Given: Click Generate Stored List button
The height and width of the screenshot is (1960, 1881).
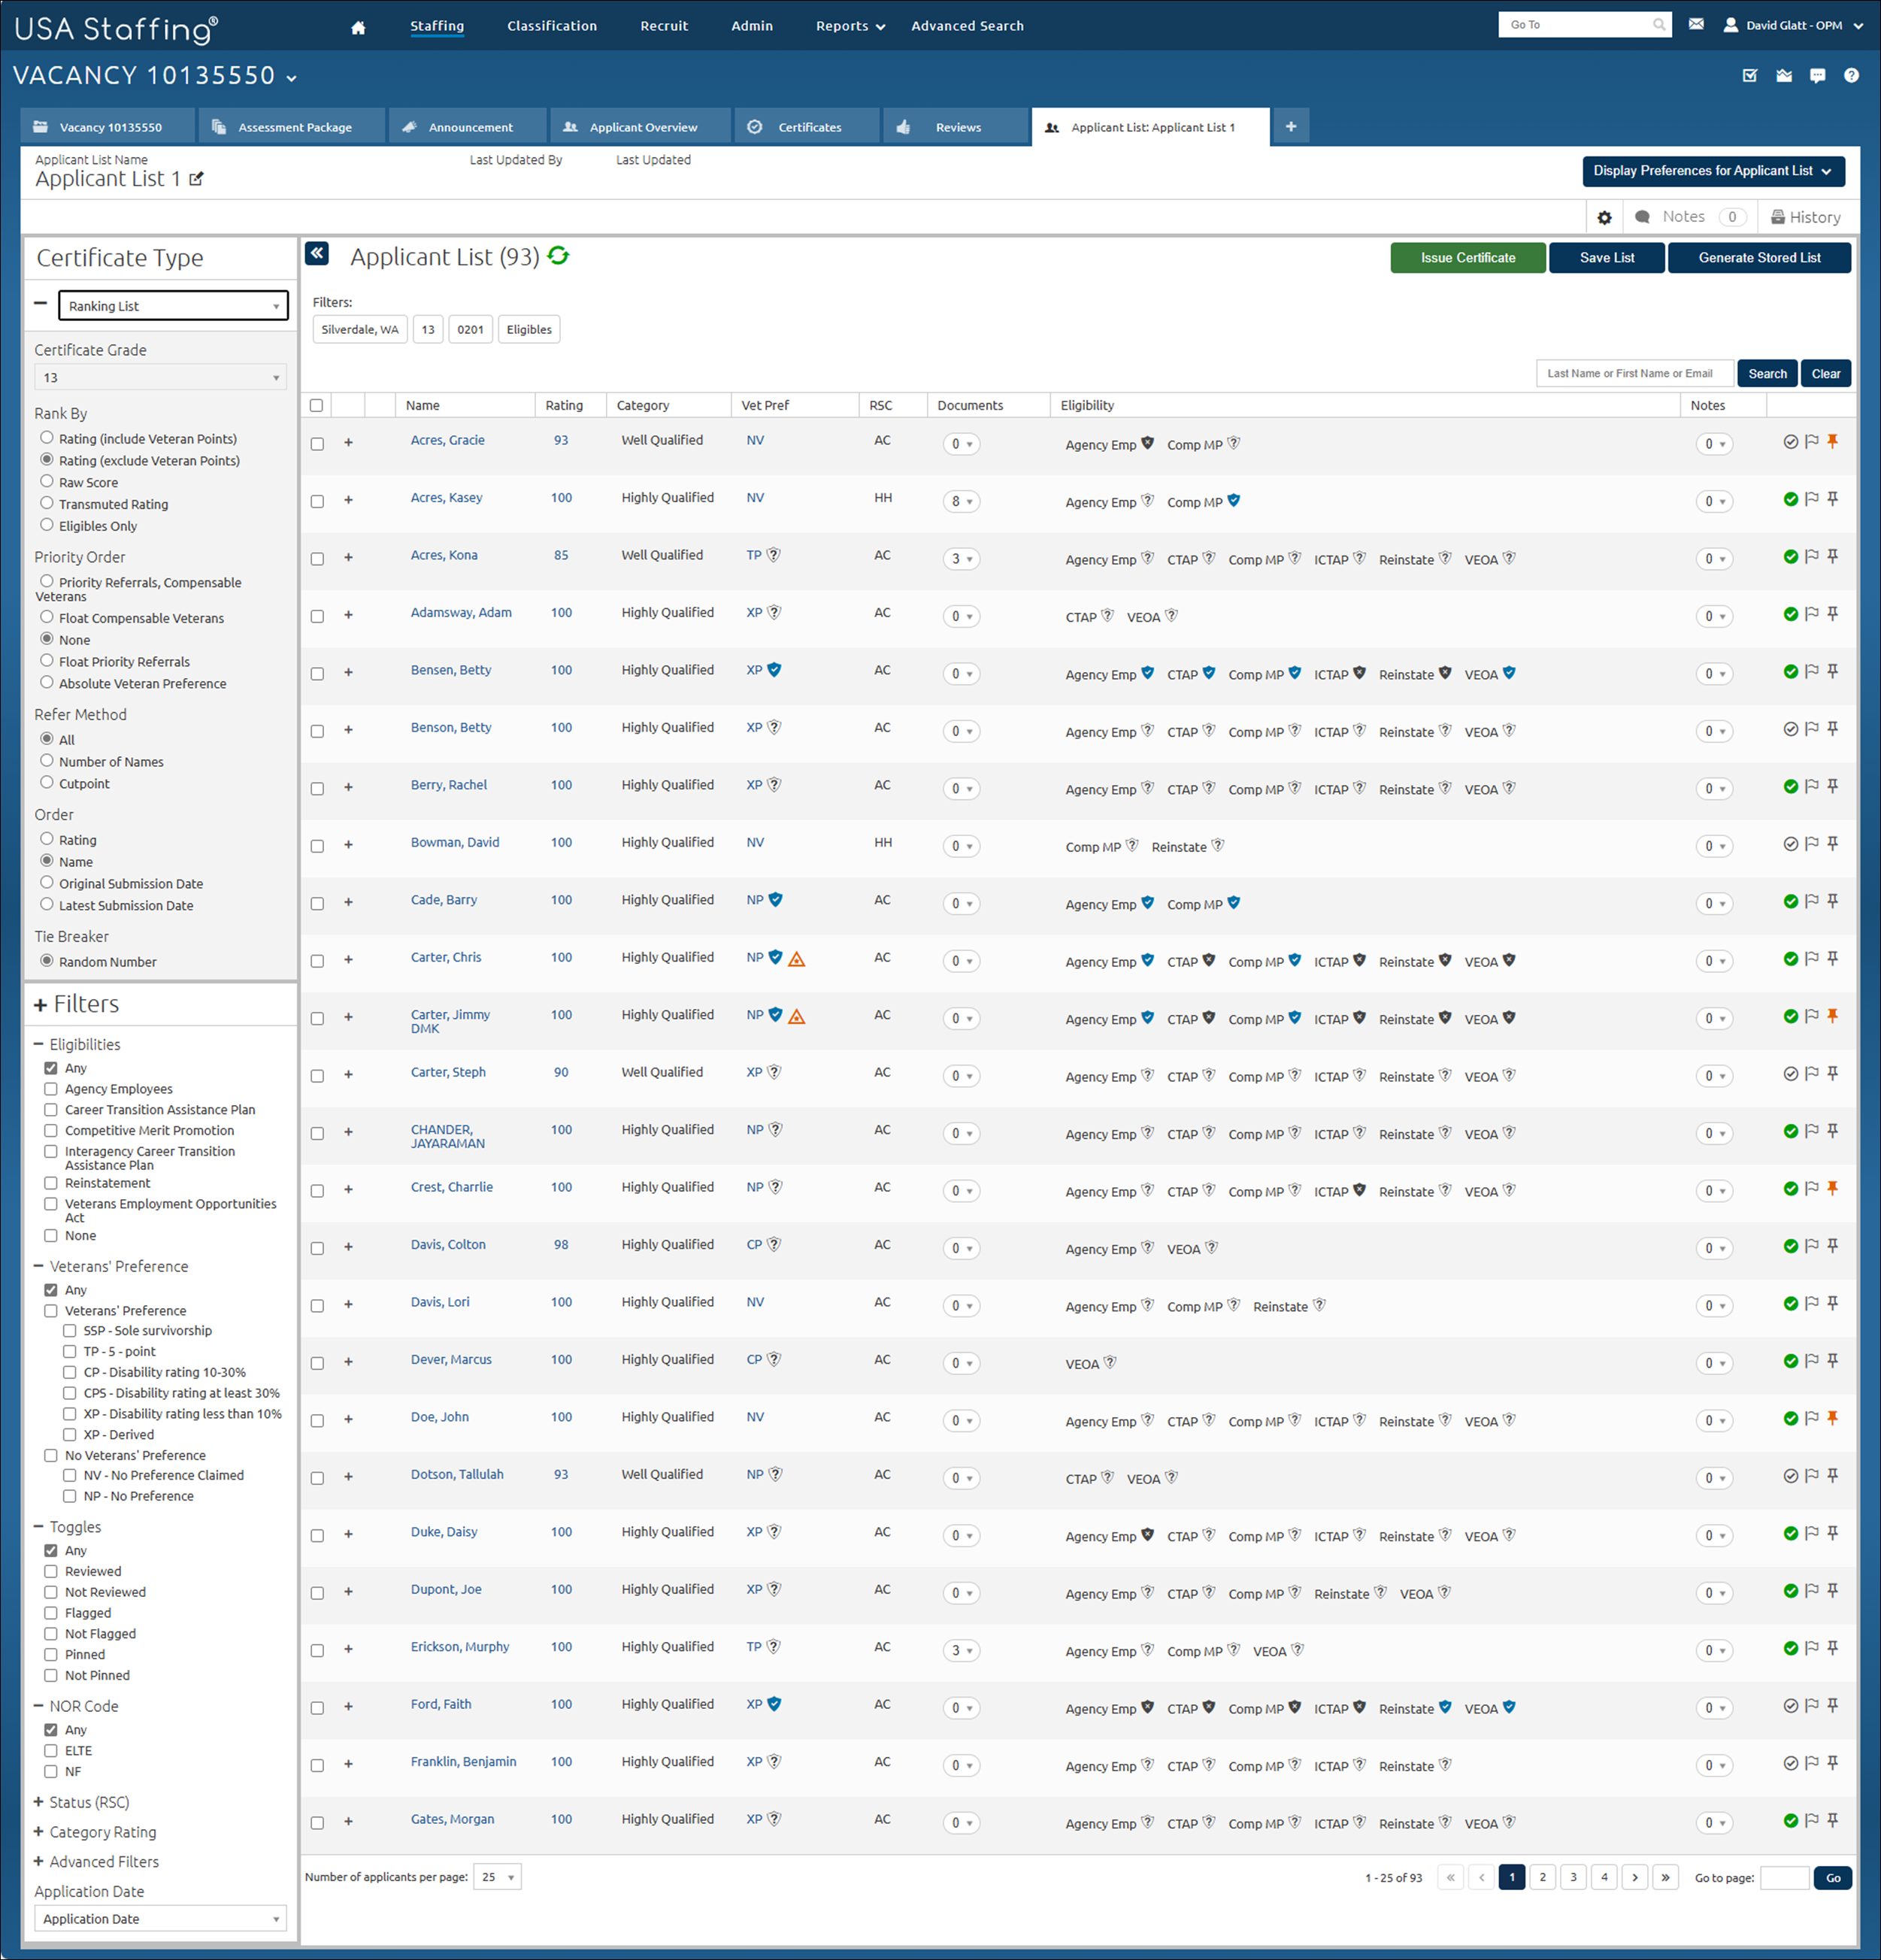Looking at the screenshot, I should [x=1759, y=258].
